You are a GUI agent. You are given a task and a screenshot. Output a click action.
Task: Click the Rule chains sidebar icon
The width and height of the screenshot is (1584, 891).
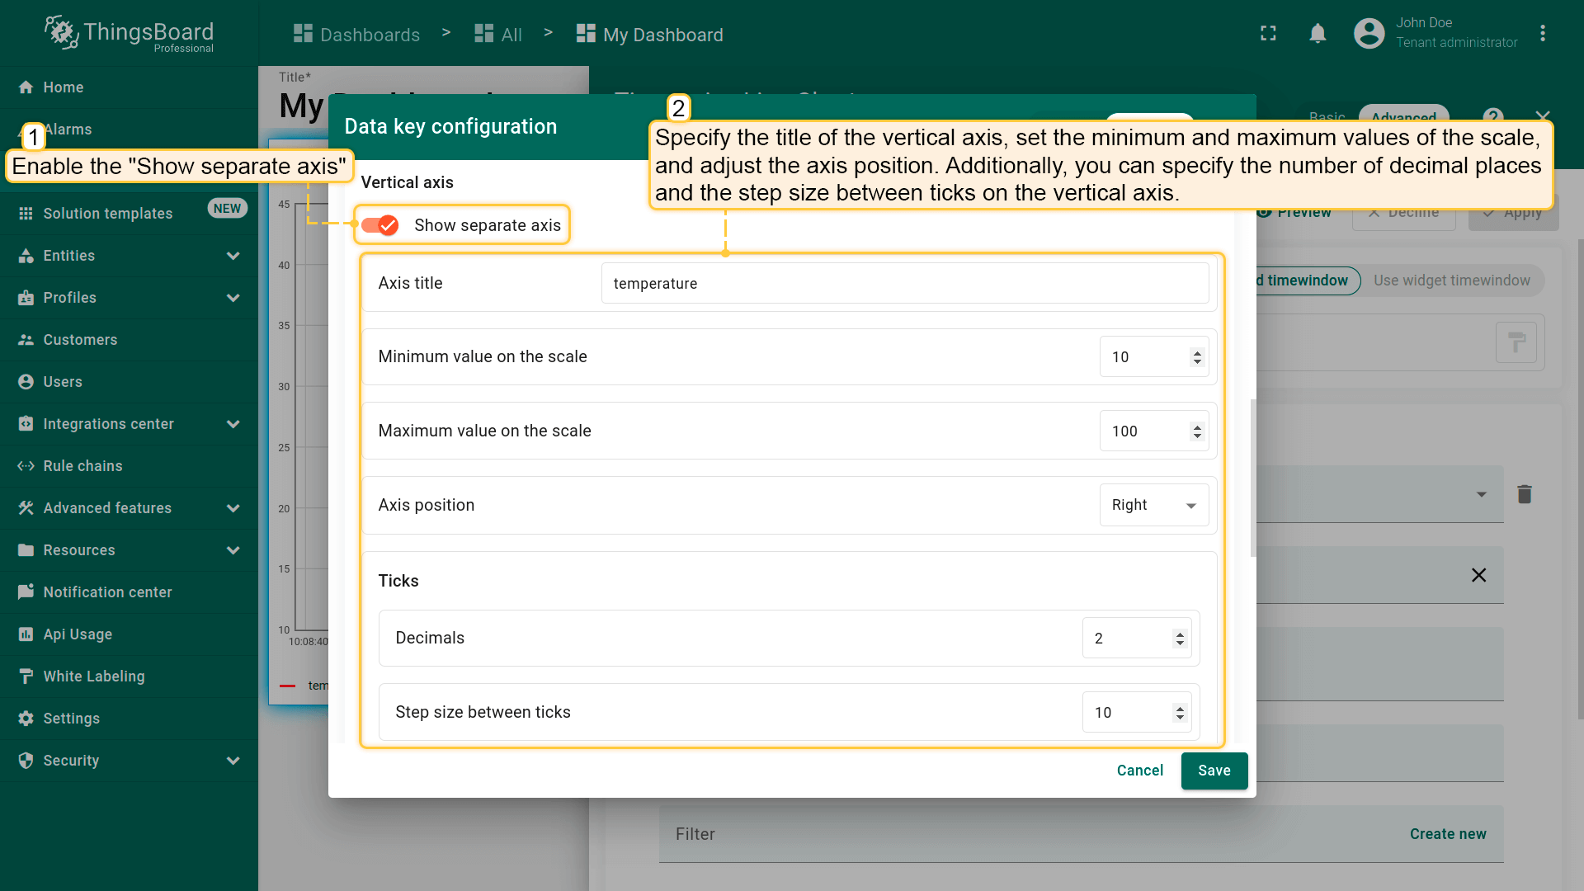pyautogui.click(x=26, y=466)
